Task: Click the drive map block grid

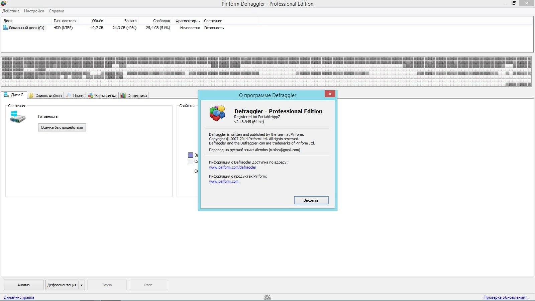Action: click(x=266, y=72)
